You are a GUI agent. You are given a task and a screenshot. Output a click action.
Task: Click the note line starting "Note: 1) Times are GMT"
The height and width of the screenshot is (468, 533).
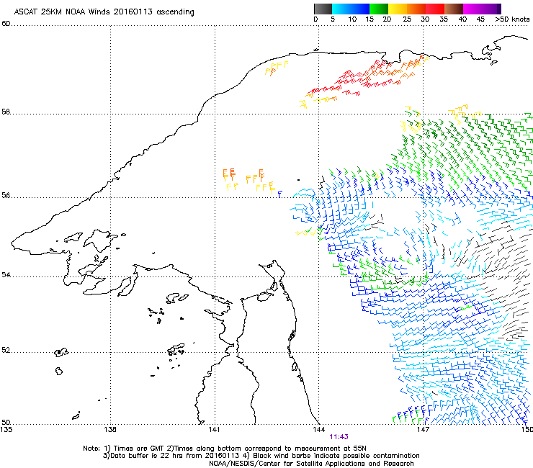point(225,449)
